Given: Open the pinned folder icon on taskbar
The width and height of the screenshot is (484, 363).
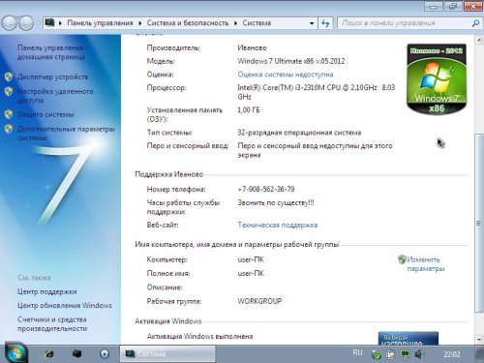Looking at the screenshot, I should point(76,353).
